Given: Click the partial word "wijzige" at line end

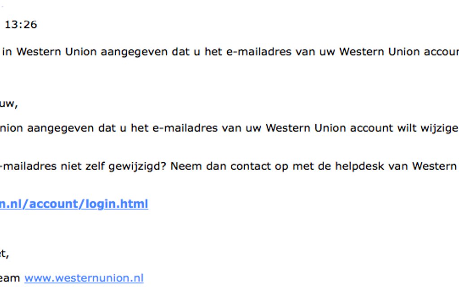Looking at the screenshot, I should click(x=440, y=128).
